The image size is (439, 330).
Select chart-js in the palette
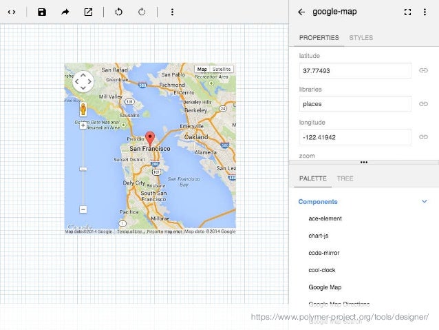319,236
